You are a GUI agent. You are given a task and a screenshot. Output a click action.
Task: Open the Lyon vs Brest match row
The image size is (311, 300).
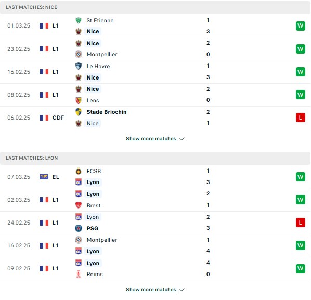[x=155, y=200]
